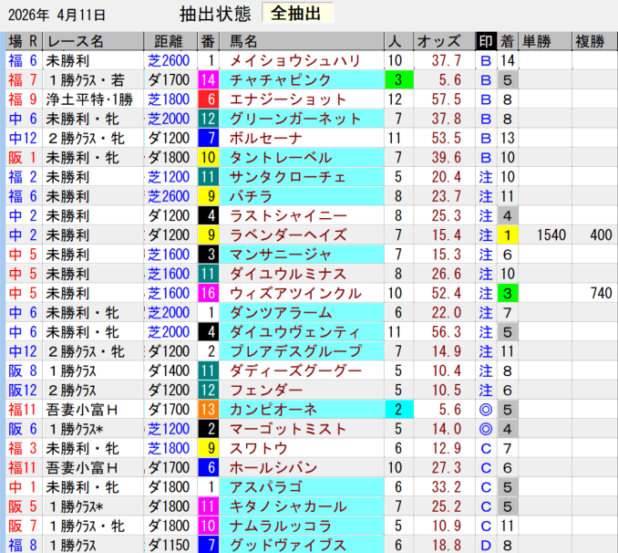Image resolution: width=618 pixels, height=553 pixels.
Task: Click yellow finish cell 1 for ラベンダーヘイズ
Action: pyautogui.click(x=507, y=235)
